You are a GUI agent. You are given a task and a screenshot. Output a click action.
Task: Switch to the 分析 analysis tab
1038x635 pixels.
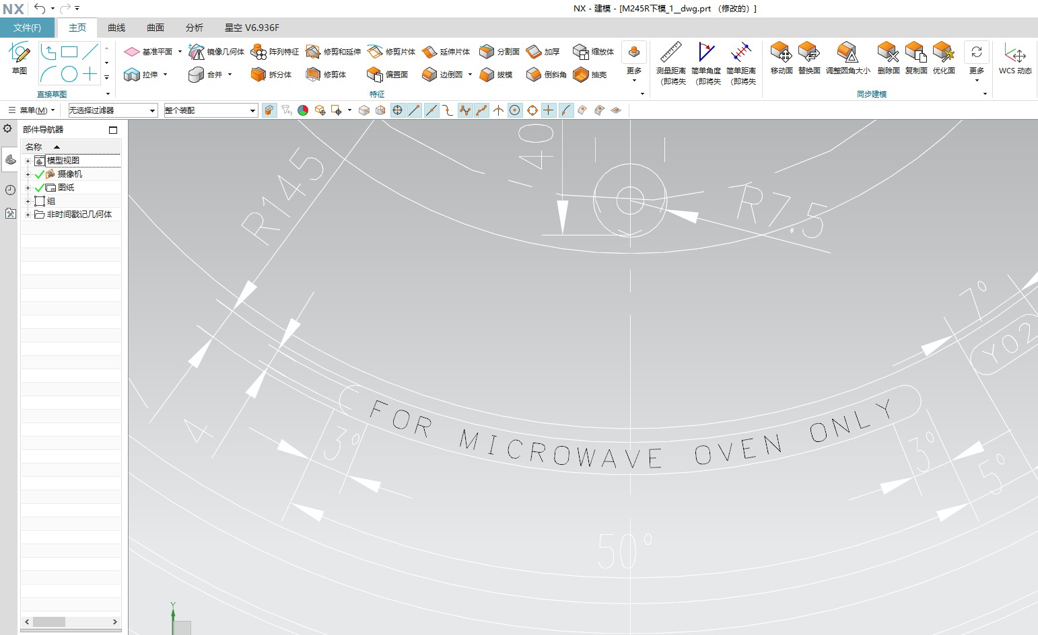tap(195, 28)
